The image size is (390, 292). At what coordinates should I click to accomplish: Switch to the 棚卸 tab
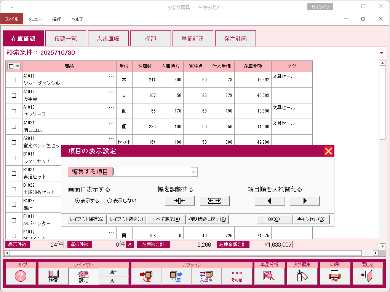(150, 38)
